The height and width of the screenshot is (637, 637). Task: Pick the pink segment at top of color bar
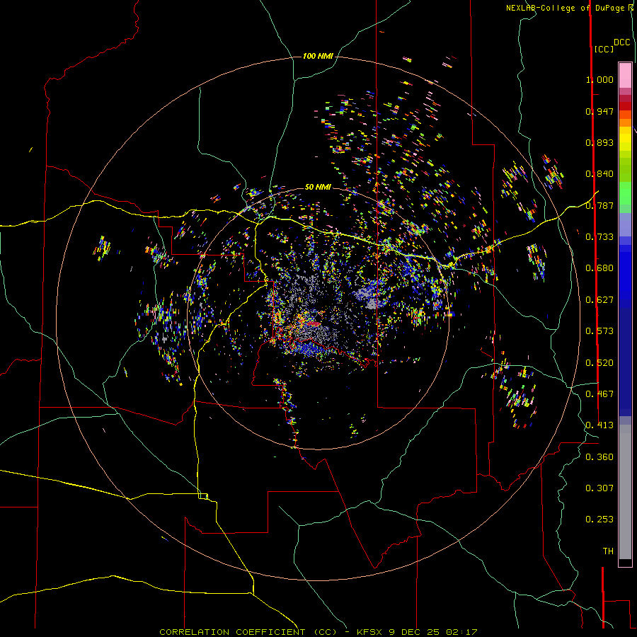(625, 76)
